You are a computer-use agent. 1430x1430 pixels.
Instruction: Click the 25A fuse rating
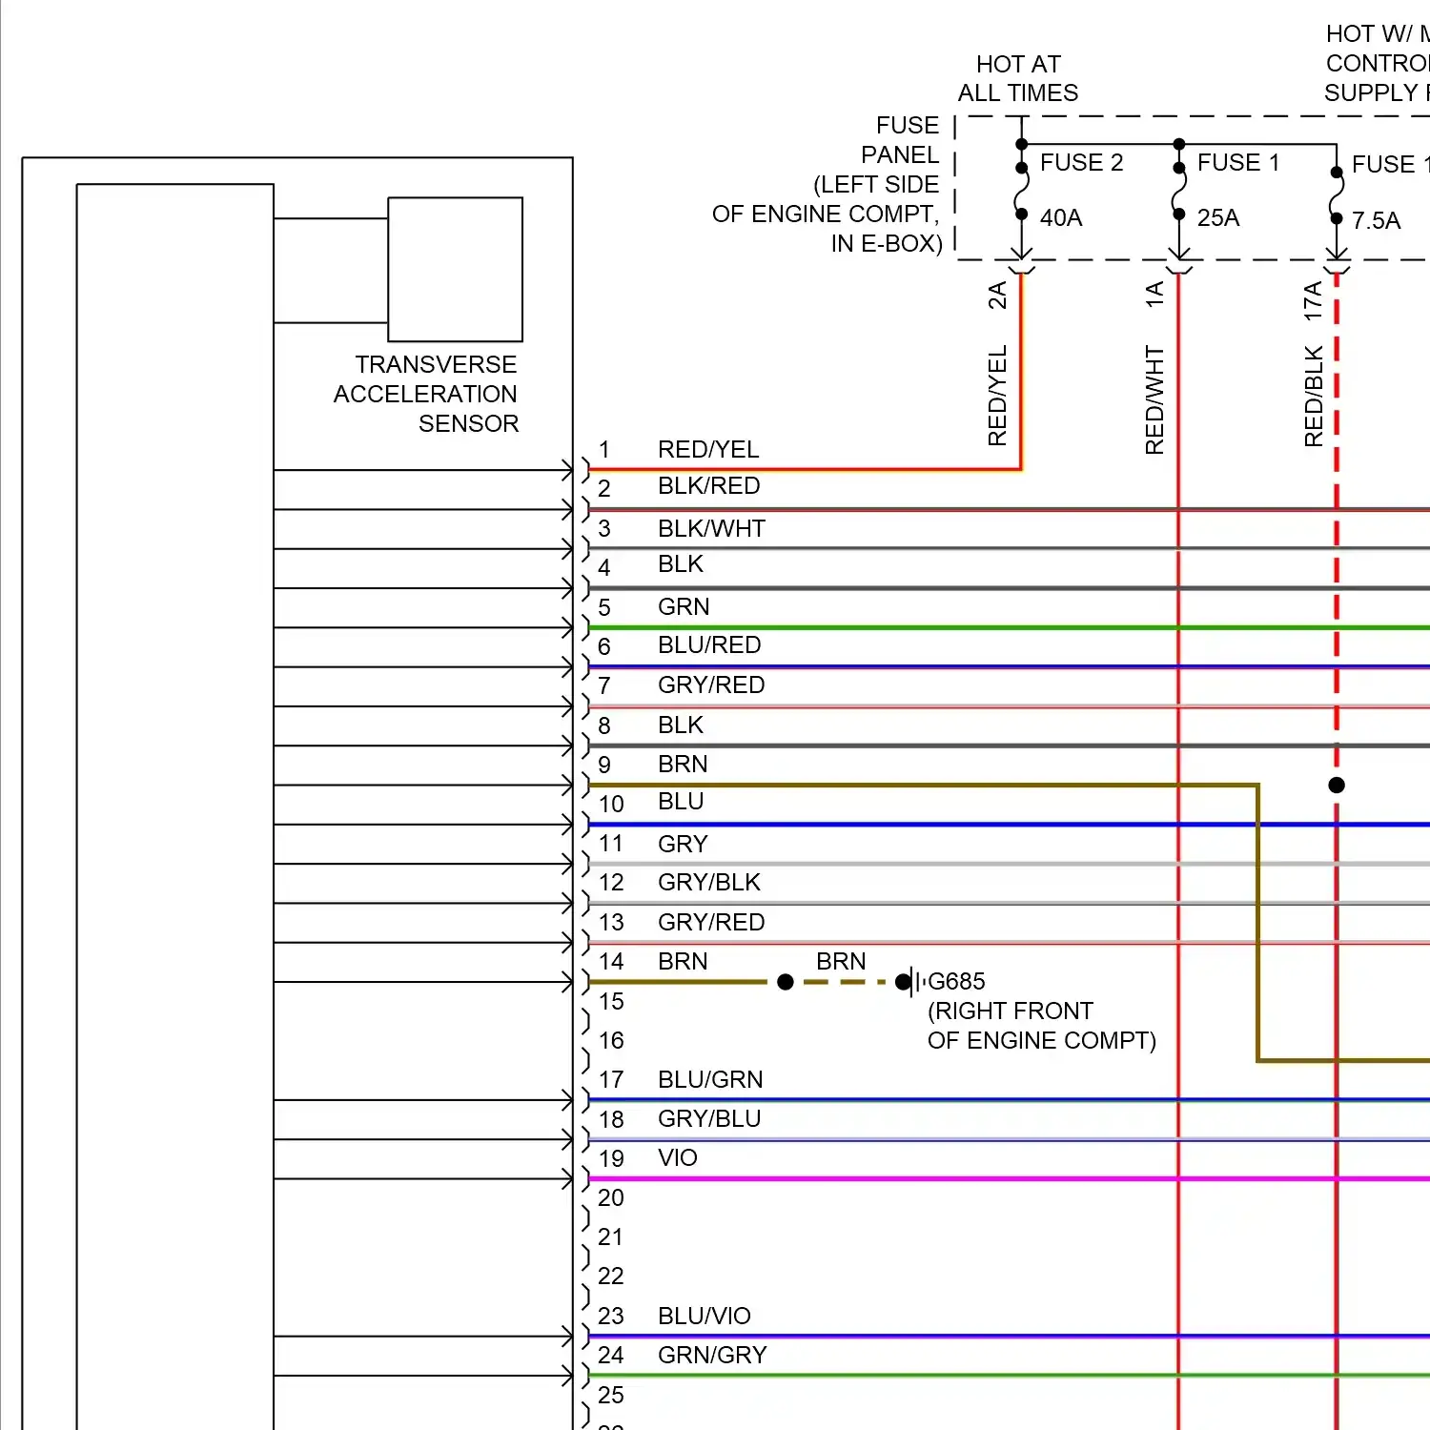(1218, 218)
